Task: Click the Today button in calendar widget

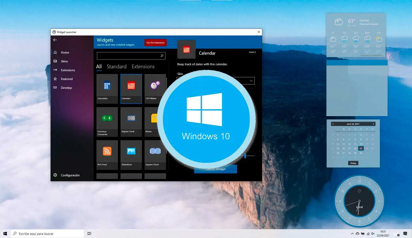Action: tap(353, 163)
